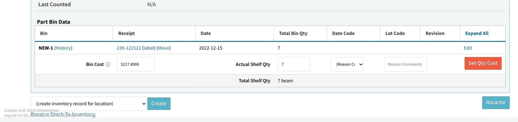
Task: Click the Bin column header
Action: [44, 33]
